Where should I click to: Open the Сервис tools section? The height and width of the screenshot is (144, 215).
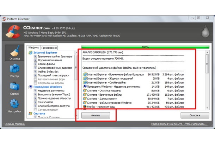(14, 88)
